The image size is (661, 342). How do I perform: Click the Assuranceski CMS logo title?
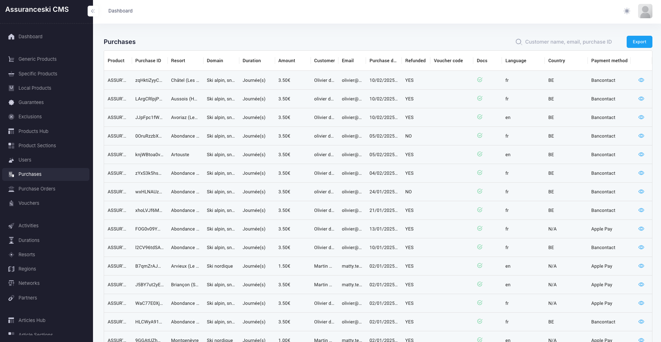click(37, 9)
